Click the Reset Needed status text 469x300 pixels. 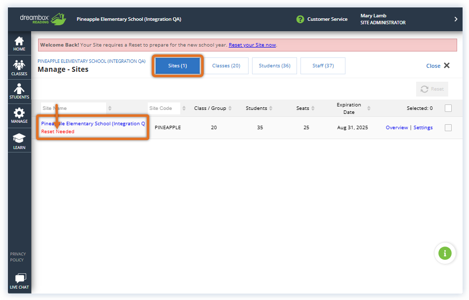pos(58,132)
